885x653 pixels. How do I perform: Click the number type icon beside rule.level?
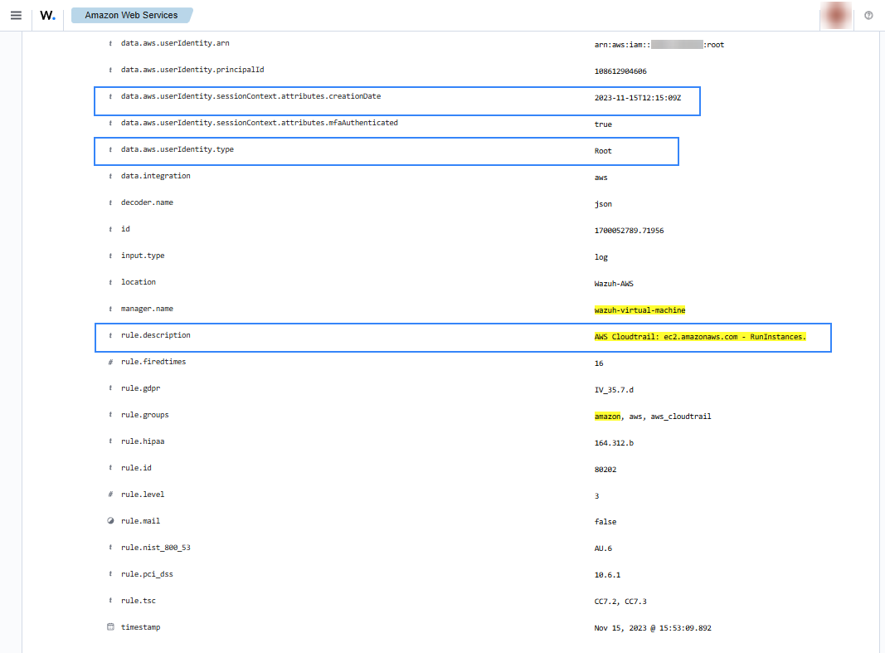point(110,495)
